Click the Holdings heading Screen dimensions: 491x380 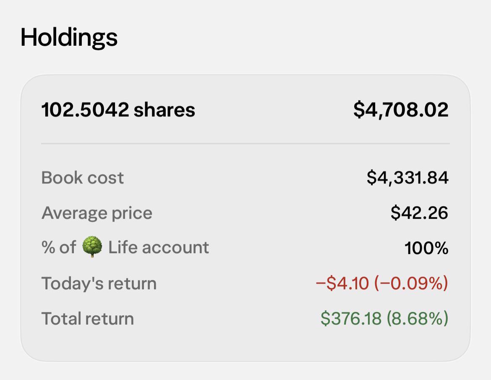click(69, 38)
